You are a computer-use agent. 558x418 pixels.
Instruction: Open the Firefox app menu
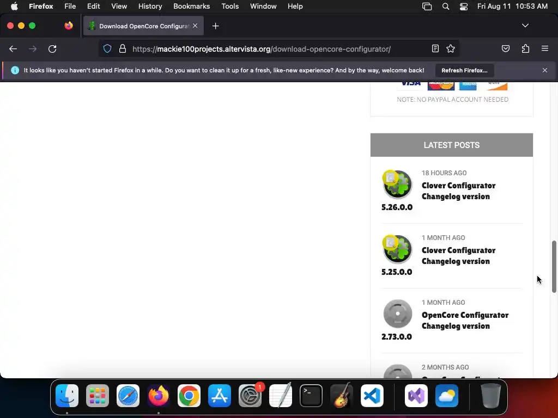41,7
